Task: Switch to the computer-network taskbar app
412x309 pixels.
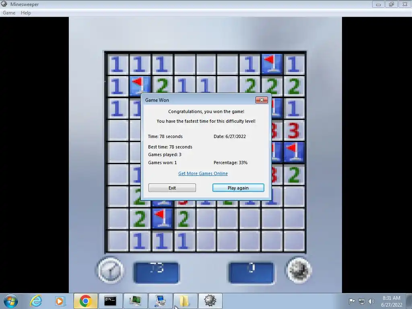Action: tap(160, 301)
